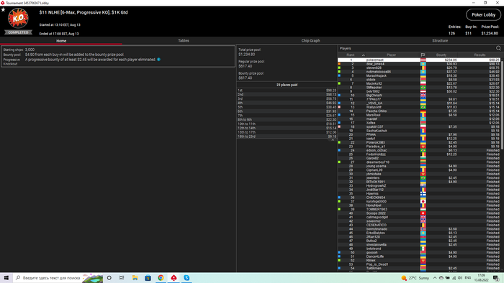This screenshot has height=283, width=504.
Task: Sort by the Player column header
Action: coord(391,55)
